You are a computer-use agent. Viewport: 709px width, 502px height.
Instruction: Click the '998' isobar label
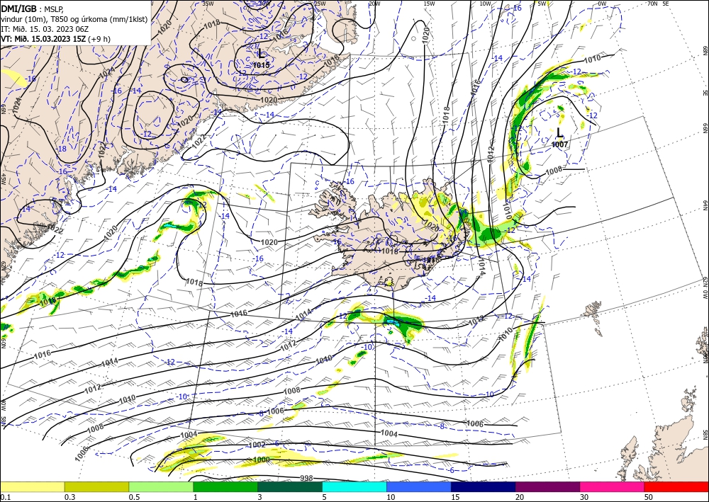(x=306, y=478)
